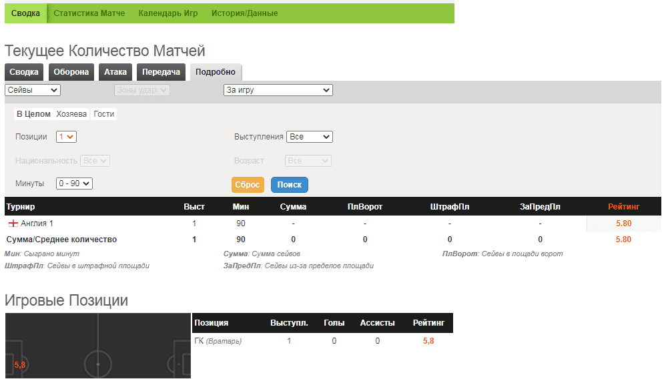Click the ЗаПредПл legend description
666x379 pixels.
click(298, 266)
